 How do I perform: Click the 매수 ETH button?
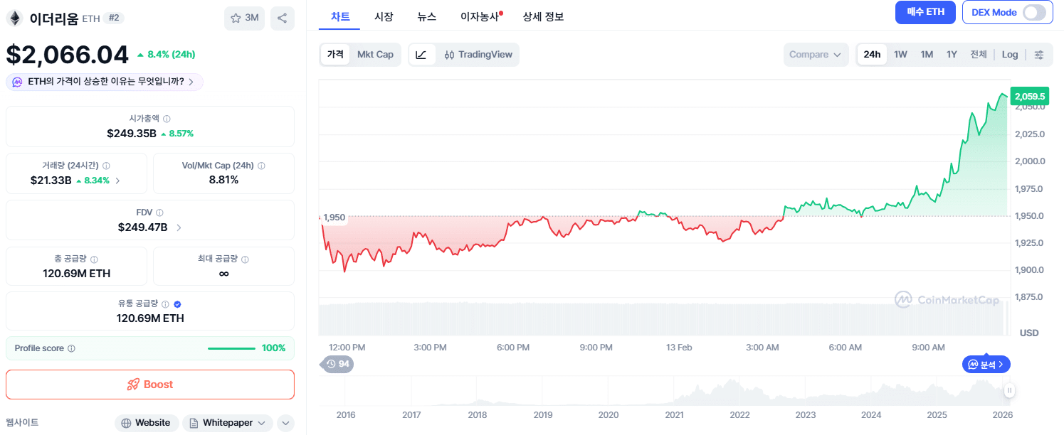pos(925,12)
